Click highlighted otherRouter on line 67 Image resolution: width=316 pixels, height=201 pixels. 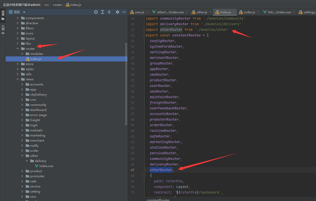[161, 170]
